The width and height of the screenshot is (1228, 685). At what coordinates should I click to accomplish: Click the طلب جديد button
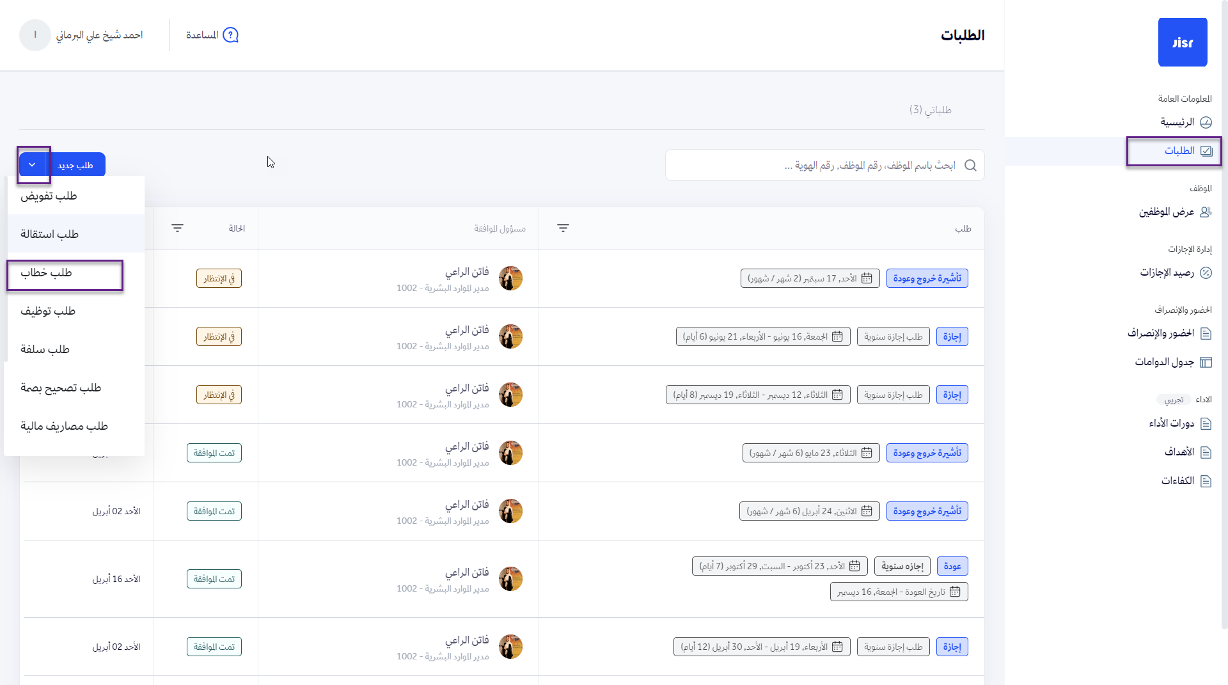75,165
